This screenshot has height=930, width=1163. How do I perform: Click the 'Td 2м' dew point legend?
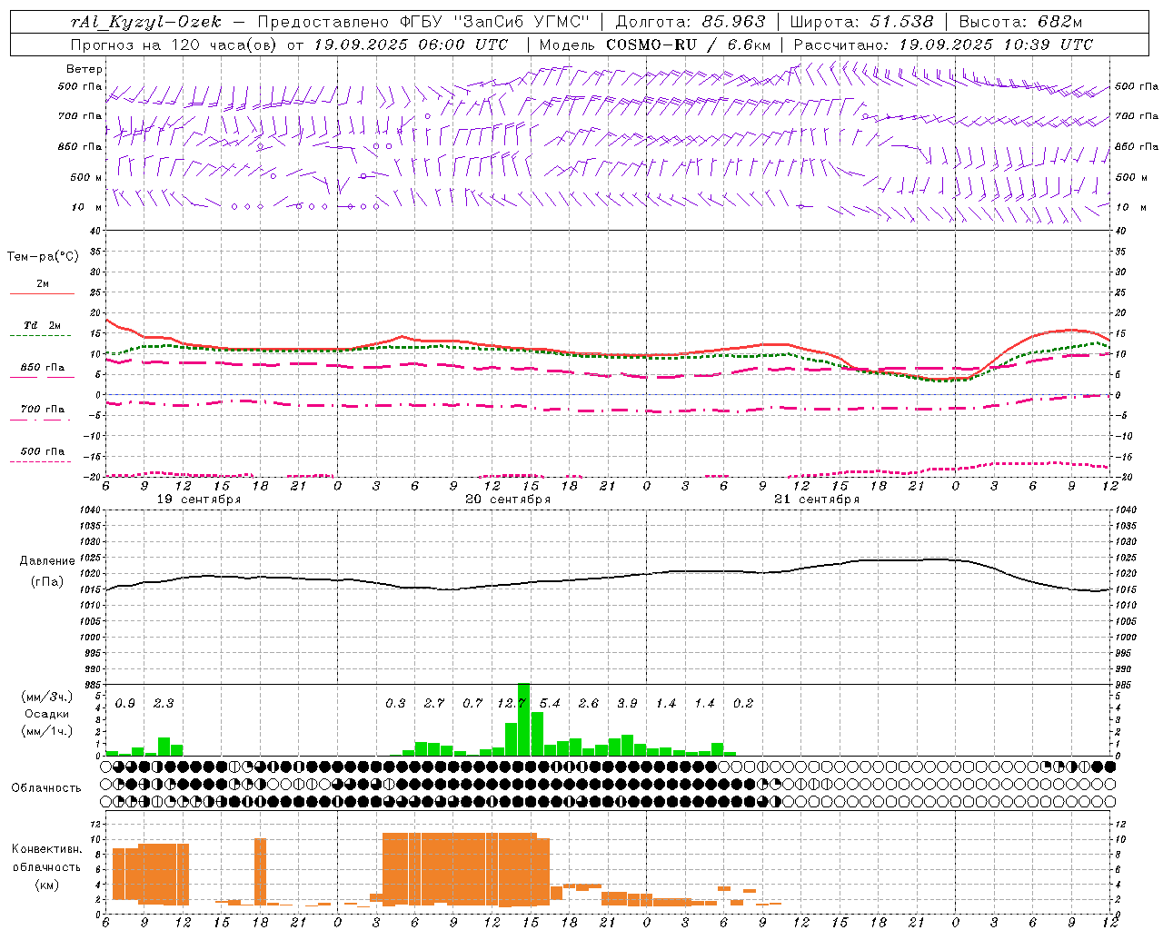click(43, 325)
